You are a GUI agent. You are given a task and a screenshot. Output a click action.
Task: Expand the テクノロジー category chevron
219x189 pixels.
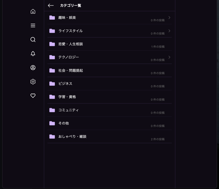(x=169, y=57)
